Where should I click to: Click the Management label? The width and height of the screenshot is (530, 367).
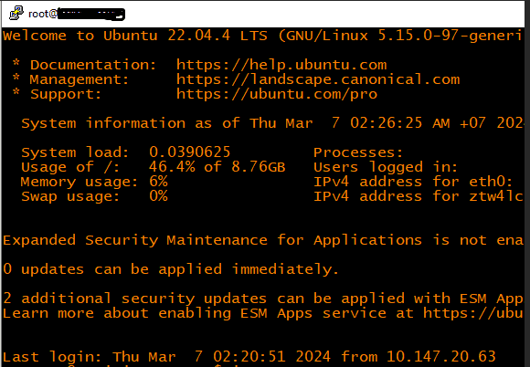(x=79, y=79)
